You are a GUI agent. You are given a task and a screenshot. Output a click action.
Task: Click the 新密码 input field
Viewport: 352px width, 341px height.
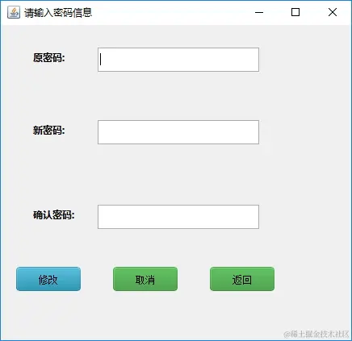point(178,132)
